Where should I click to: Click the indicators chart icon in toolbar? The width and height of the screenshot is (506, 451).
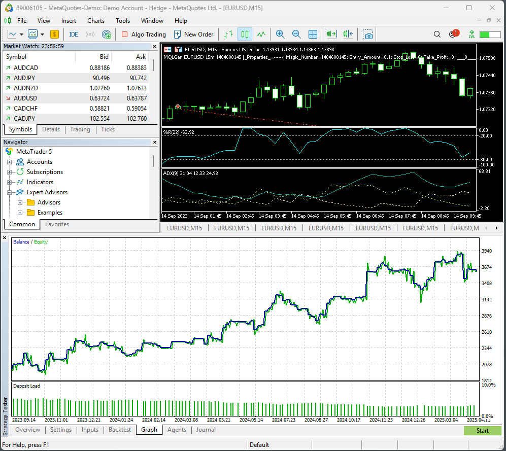tap(33, 34)
